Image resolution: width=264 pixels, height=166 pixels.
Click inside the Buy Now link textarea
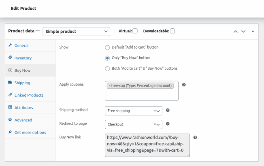147,145
